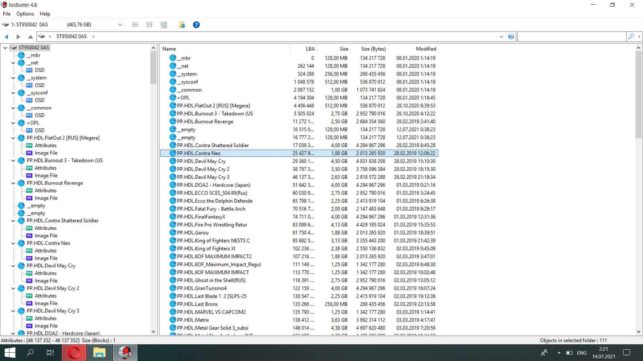Click the tree pane scroll down arrow

click(153, 332)
